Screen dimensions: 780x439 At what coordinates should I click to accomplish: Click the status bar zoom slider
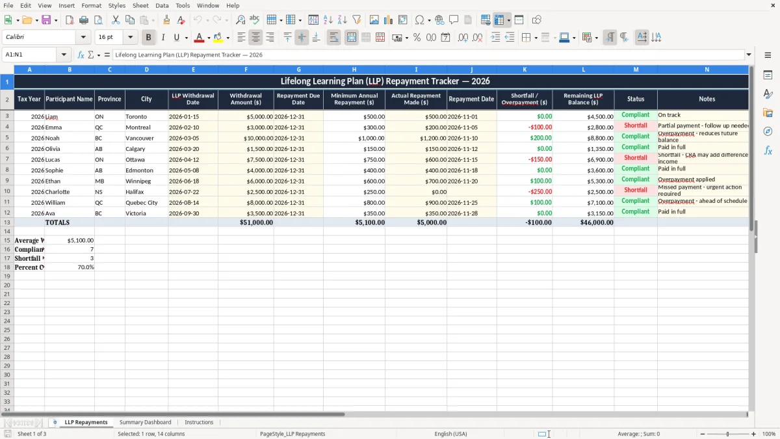(727, 434)
